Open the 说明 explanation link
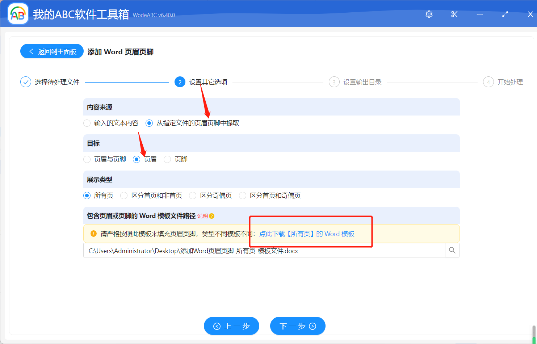 coord(203,215)
